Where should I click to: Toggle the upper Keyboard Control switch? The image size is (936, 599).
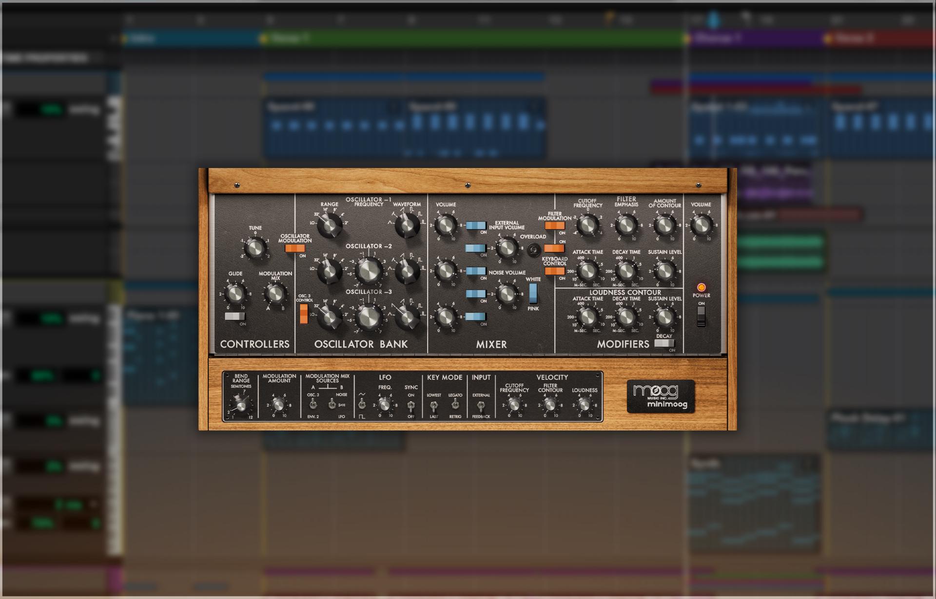pyautogui.click(x=554, y=248)
